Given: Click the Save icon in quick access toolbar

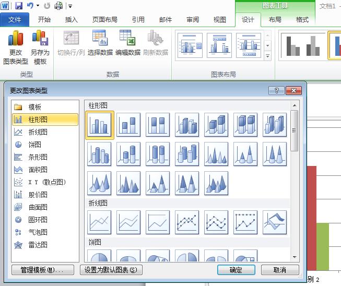Looking at the screenshot, I should 19,6.
